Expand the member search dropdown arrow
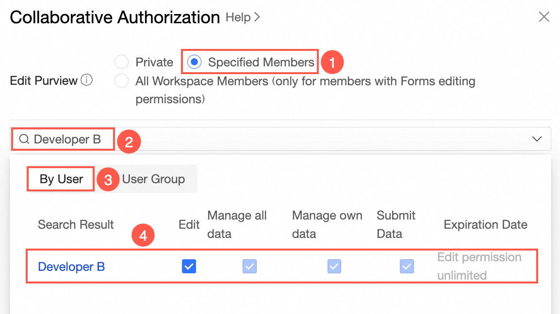This screenshot has height=314, width=560. point(537,139)
